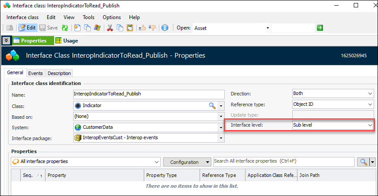
Task: Open the Direction dropdown
Action: click(370, 94)
